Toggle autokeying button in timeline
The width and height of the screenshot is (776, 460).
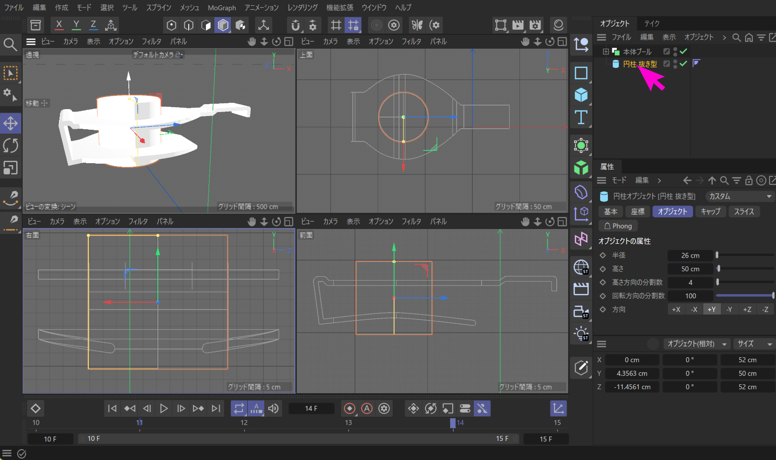pyautogui.click(x=367, y=408)
